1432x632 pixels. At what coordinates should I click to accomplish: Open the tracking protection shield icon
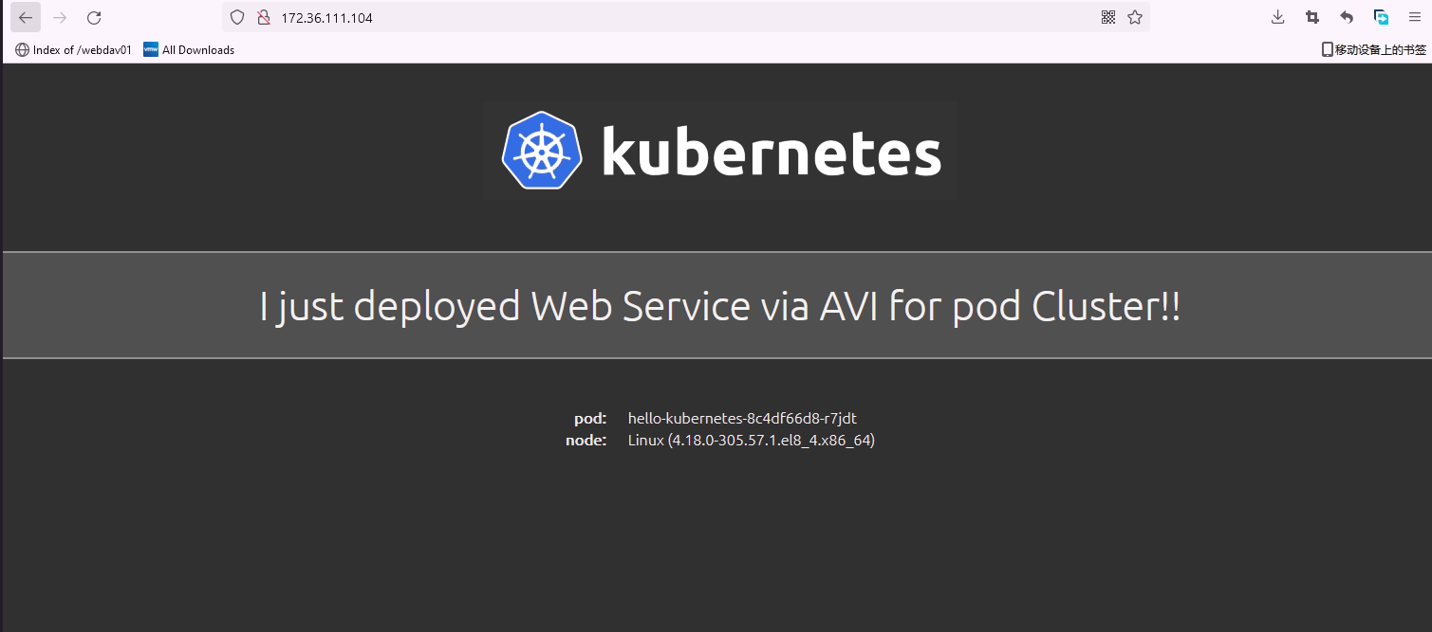[237, 17]
